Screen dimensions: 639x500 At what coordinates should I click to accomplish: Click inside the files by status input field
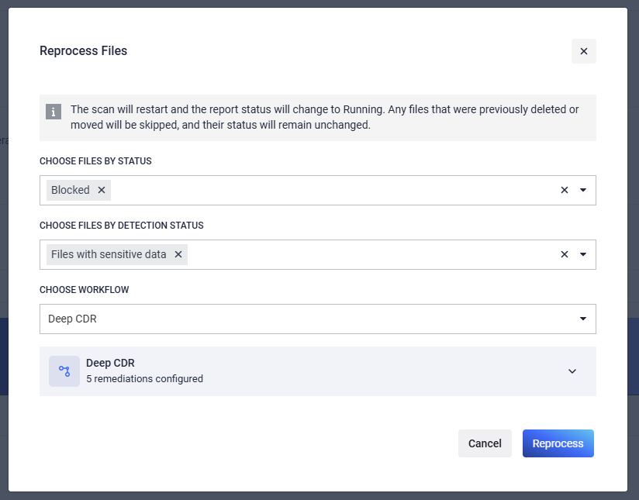tap(333, 190)
